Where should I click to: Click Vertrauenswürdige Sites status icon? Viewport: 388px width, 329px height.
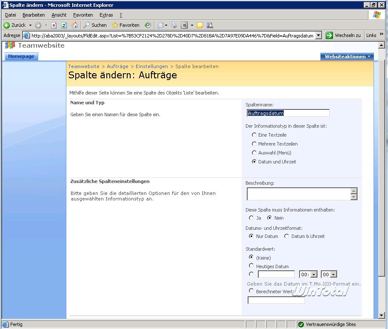301,324
